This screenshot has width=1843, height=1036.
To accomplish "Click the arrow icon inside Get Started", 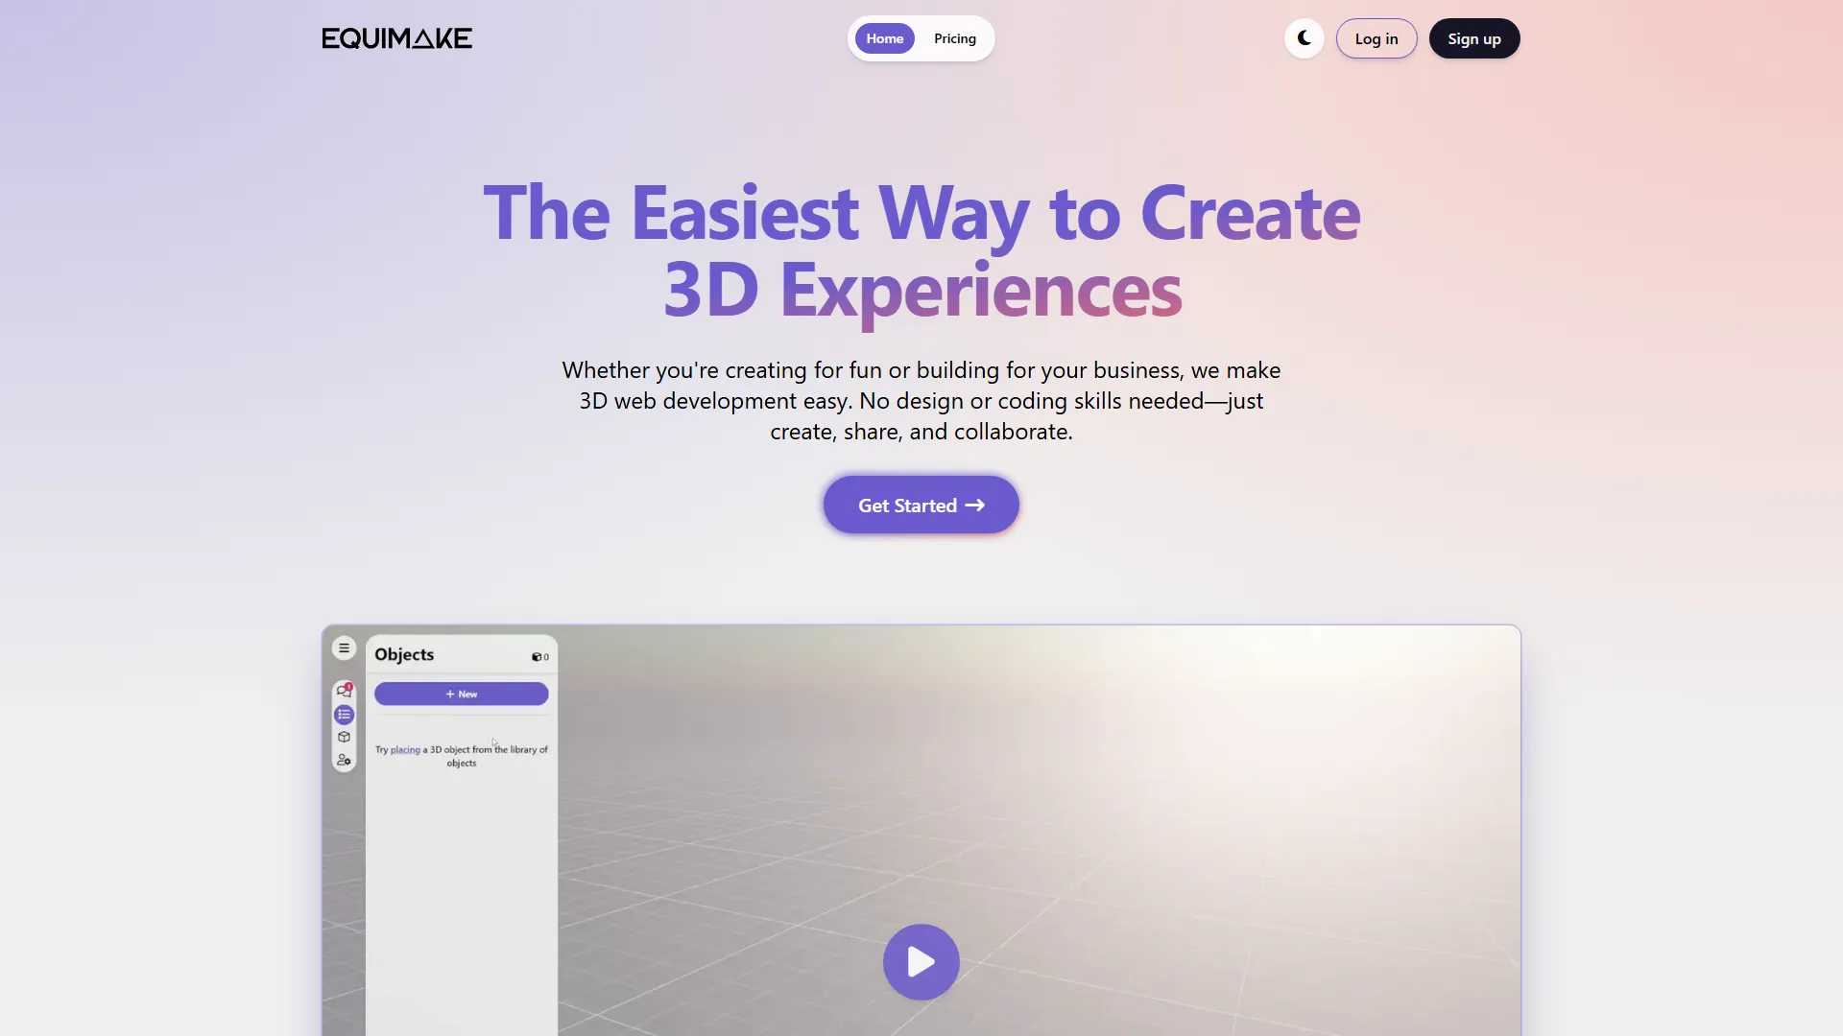I will tap(975, 505).
